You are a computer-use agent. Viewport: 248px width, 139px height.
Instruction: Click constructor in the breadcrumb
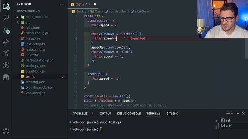(x=117, y=11)
